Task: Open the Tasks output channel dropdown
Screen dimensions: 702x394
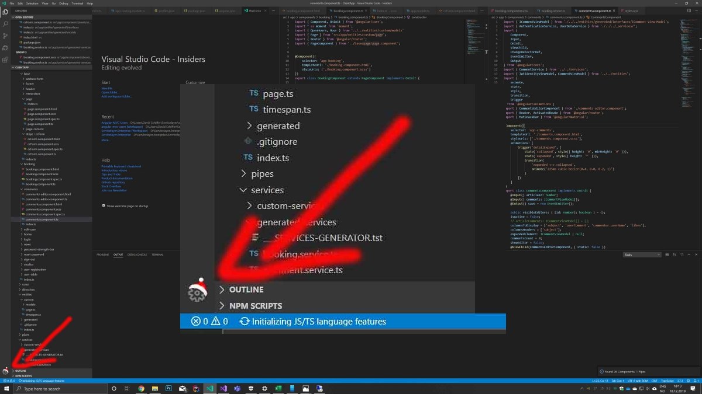Action: click(642, 254)
